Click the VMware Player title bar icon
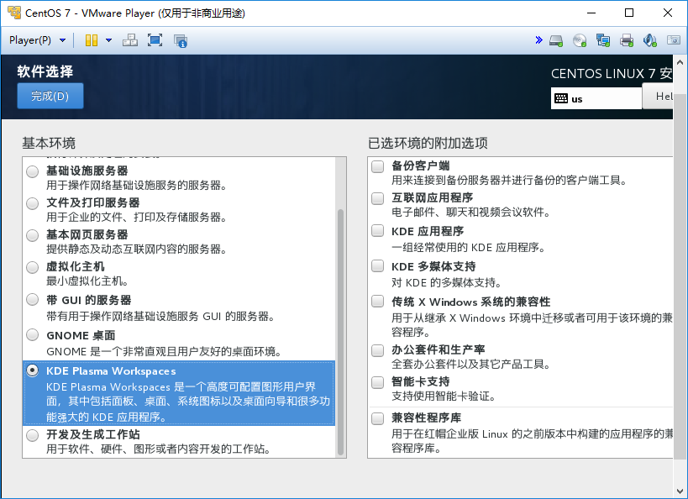688x499 pixels. coord(14,13)
